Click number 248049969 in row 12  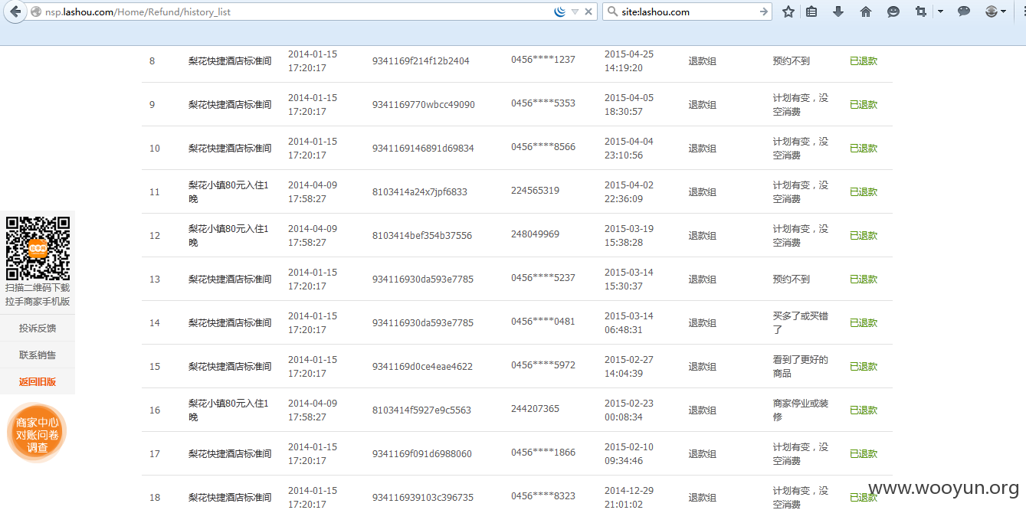pyautogui.click(x=535, y=234)
